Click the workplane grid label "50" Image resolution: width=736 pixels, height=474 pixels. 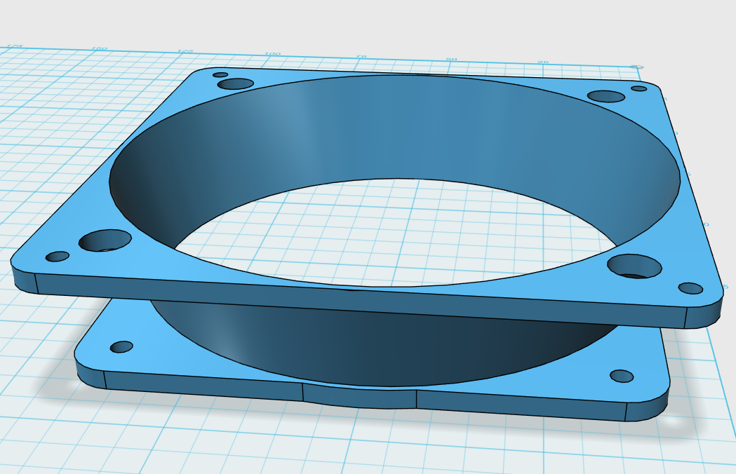pyautogui.click(x=451, y=60)
